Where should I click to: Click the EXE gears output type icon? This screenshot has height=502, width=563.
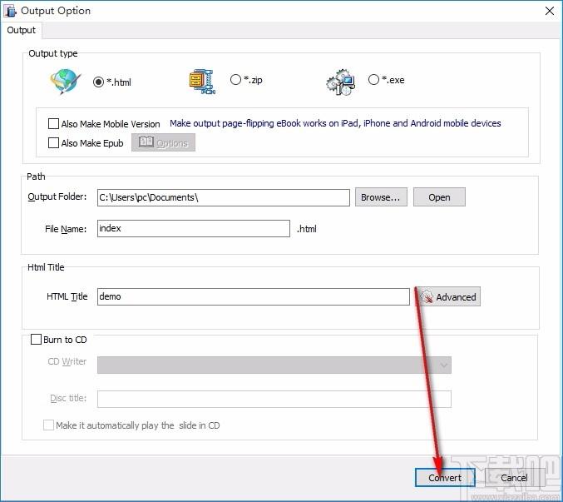(341, 82)
